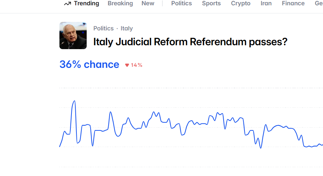Open the Crypto category
Viewport: 323px width, 176px height.
[x=241, y=4]
